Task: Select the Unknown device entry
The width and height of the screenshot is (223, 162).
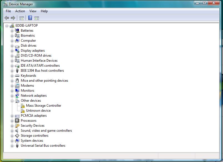Action: [x=38, y=111]
